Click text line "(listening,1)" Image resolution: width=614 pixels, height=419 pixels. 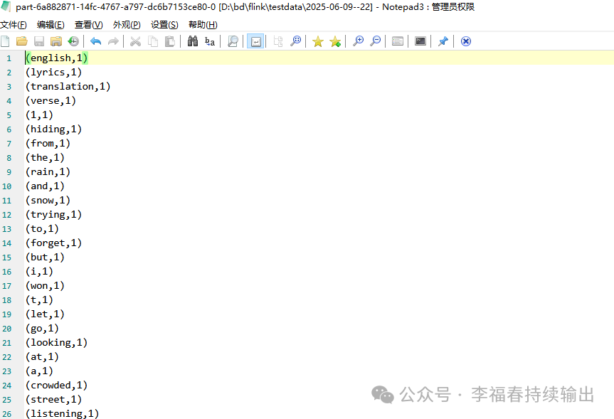pyautogui.click(x=63, y=413)
